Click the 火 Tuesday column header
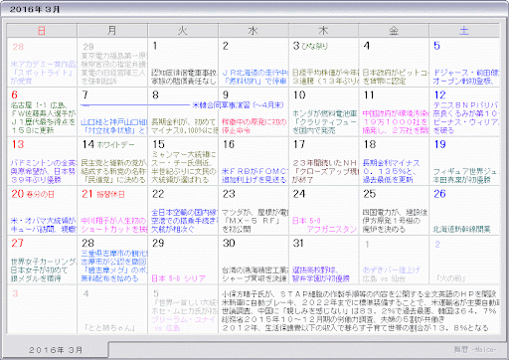This screenshot has width=509, height=360. 183,31
